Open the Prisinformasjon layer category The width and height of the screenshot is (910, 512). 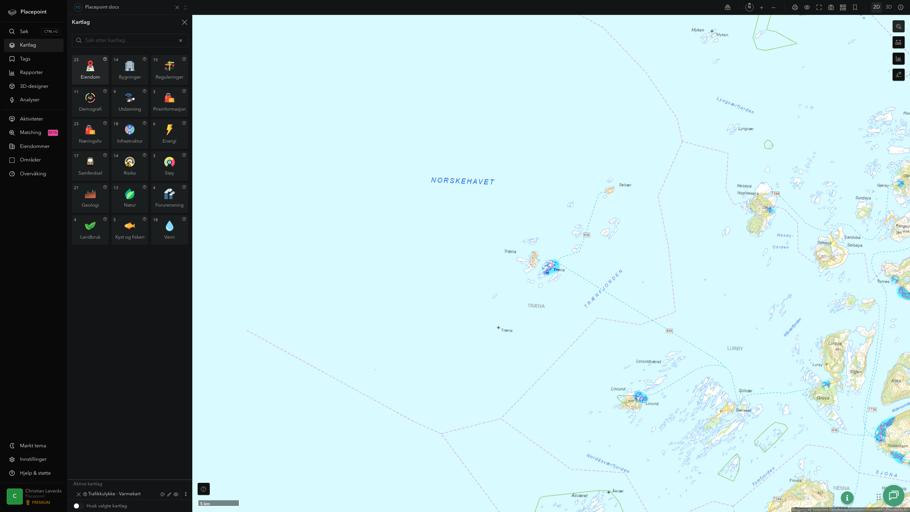[169, 102]
